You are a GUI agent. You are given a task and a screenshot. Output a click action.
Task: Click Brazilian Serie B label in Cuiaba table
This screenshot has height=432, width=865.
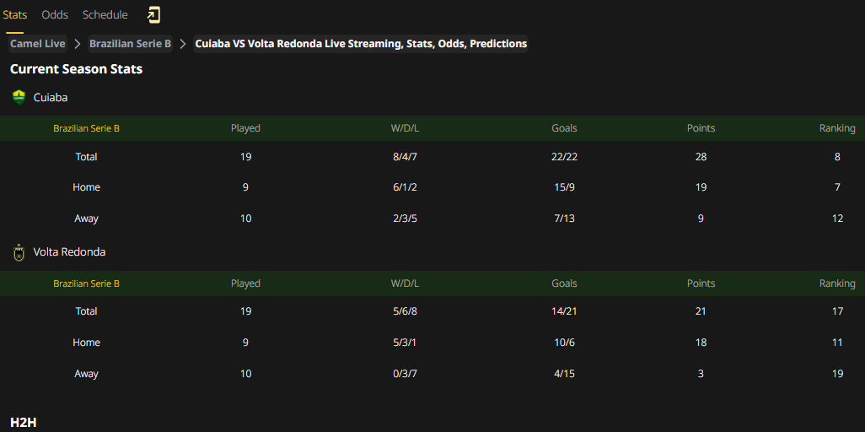pos(87,128)
